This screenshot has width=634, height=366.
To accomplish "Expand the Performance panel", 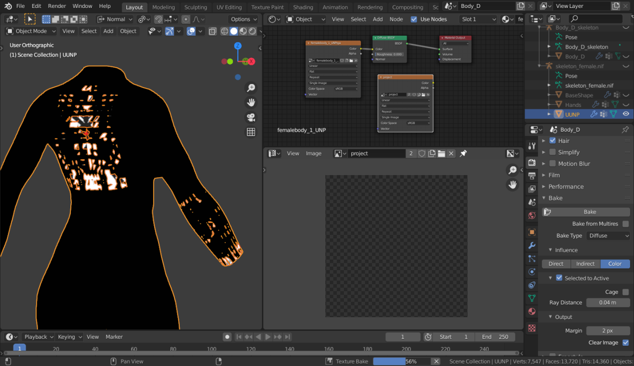I will coord(566,186).
